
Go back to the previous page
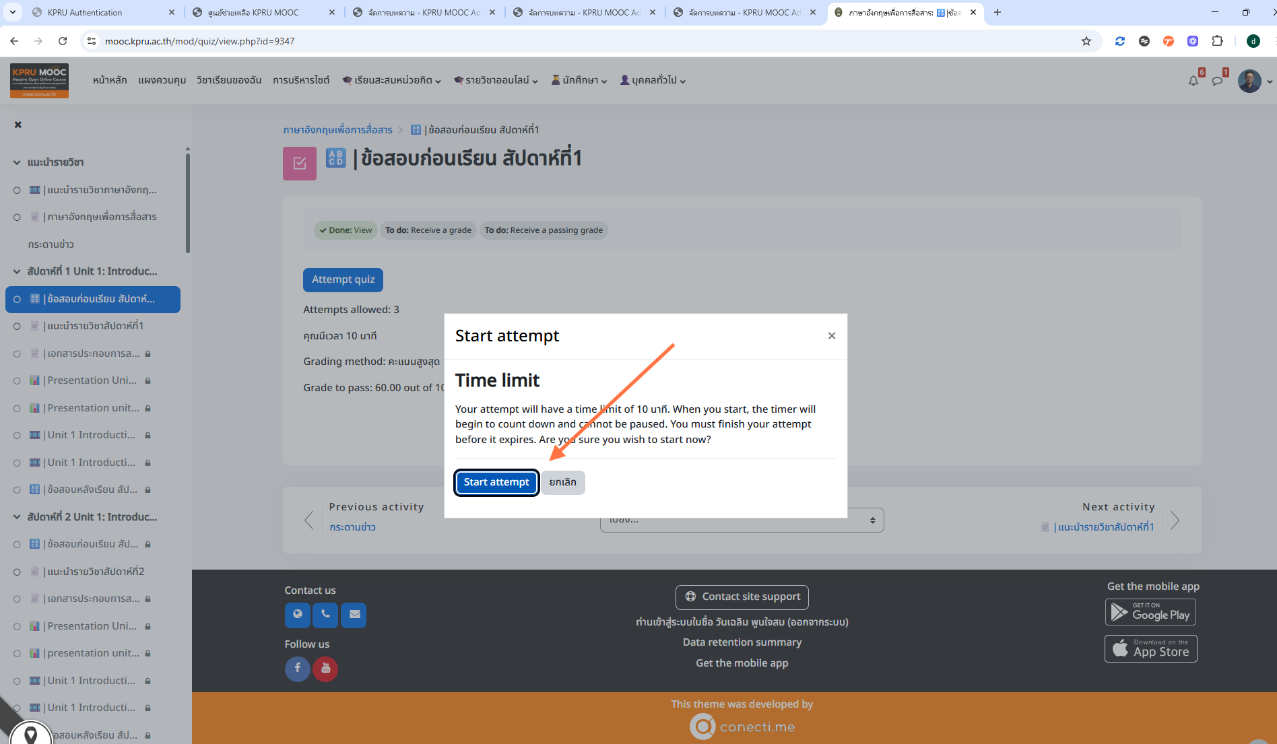point(14,41)
